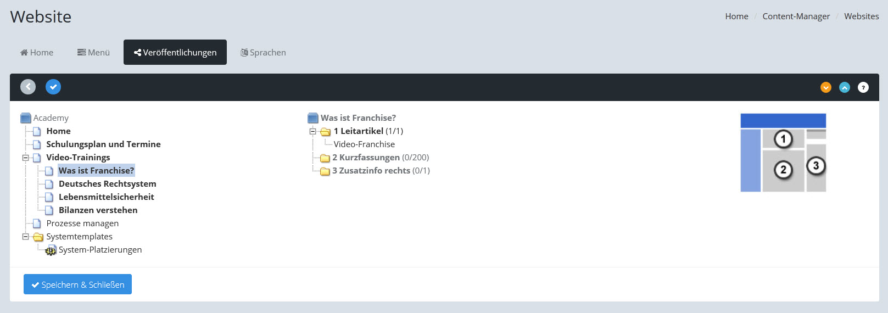Click the Academy site root icon
The width and height of the screenshot is (888, 313).
26,118
